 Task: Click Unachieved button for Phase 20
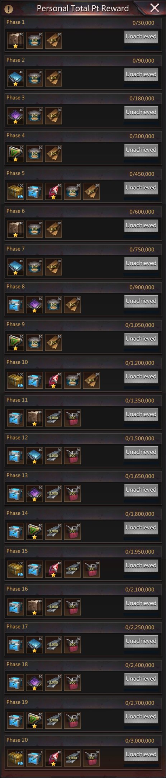click(x=141, y=754)
